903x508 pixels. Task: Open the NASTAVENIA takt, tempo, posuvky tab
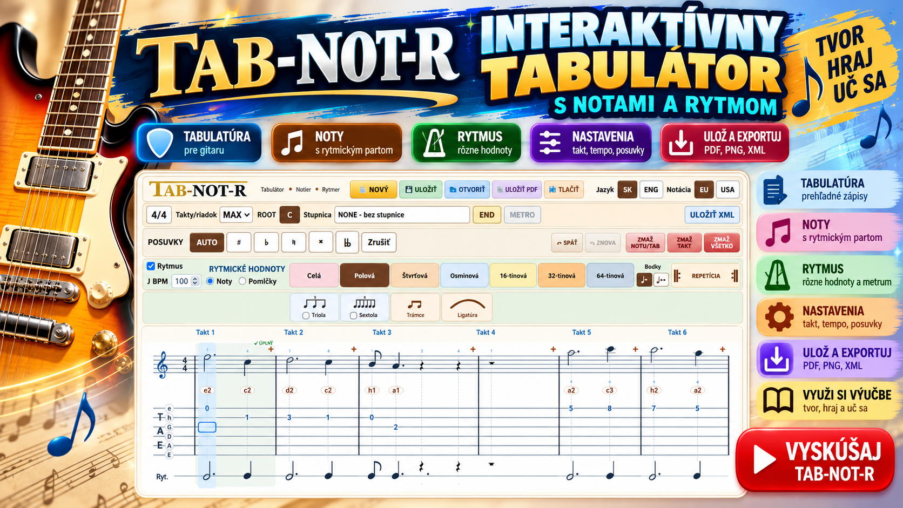(x=591, y=143)
